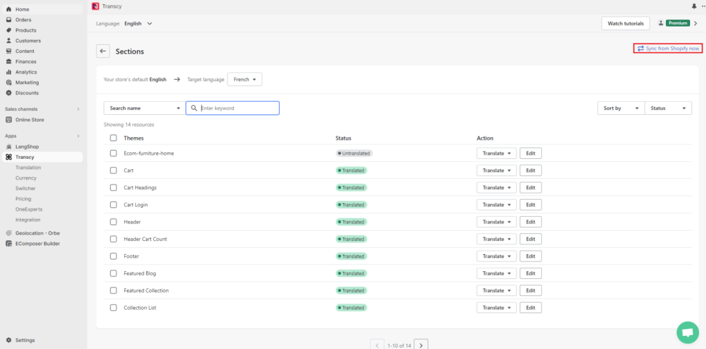This screenshot has height=349, width=706.
Task: Check the Collection List row checkbox
Action: coord(114,308)
